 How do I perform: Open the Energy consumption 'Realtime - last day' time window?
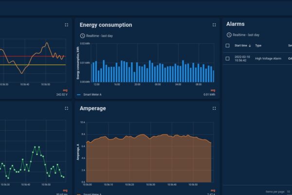(99, 36)
